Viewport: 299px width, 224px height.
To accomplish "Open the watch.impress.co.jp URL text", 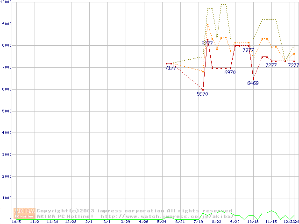I will click(x=167, y=217).
